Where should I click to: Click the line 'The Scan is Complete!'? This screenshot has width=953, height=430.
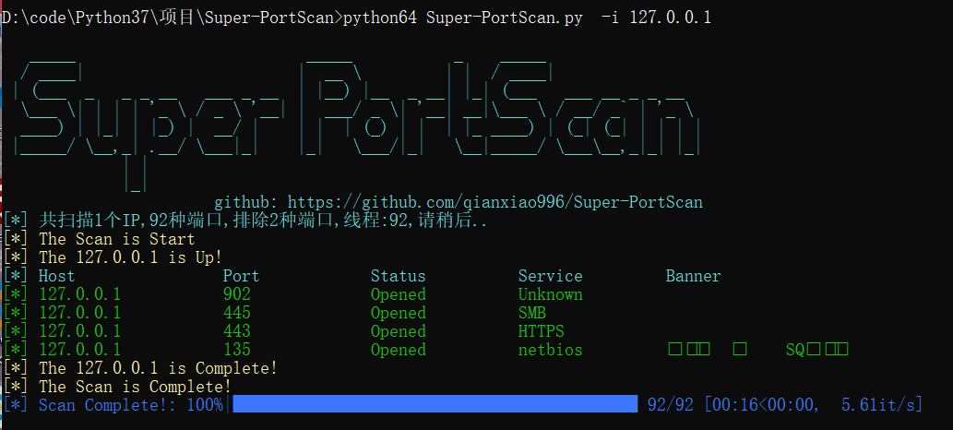(135, 387)
